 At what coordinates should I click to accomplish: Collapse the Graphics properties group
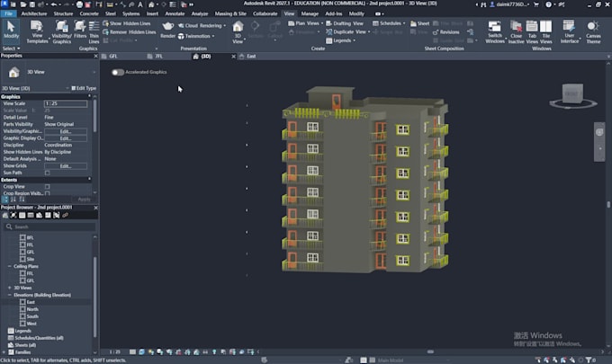pyautogui.click(x=89, y=96)
